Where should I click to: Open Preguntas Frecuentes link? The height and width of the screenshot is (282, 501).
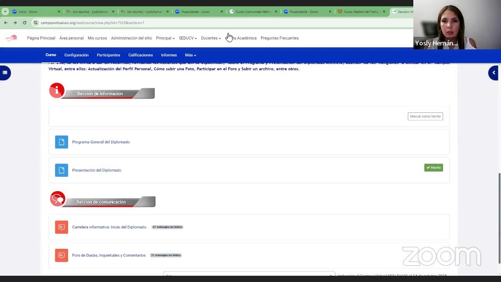pyautogui.click(x=279, y=38)
